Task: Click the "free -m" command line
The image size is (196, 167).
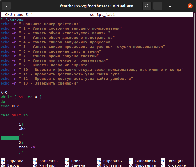Action: click(x=27, y=147)
